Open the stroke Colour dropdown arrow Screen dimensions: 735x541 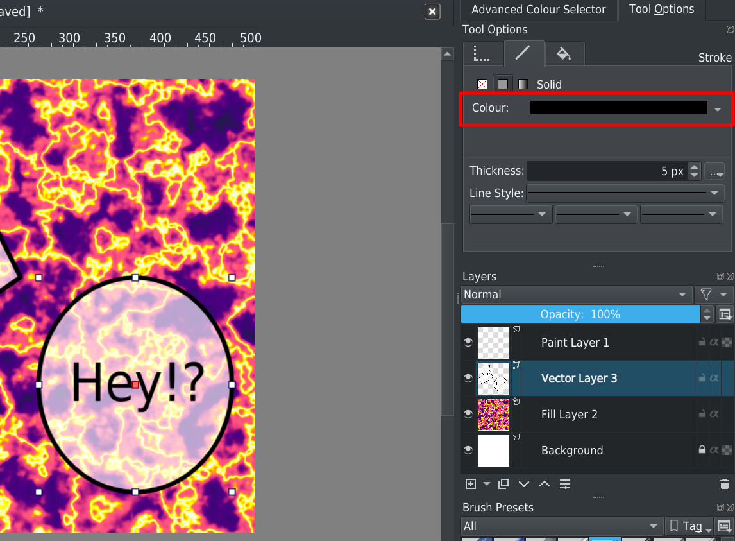coord(718,109)
